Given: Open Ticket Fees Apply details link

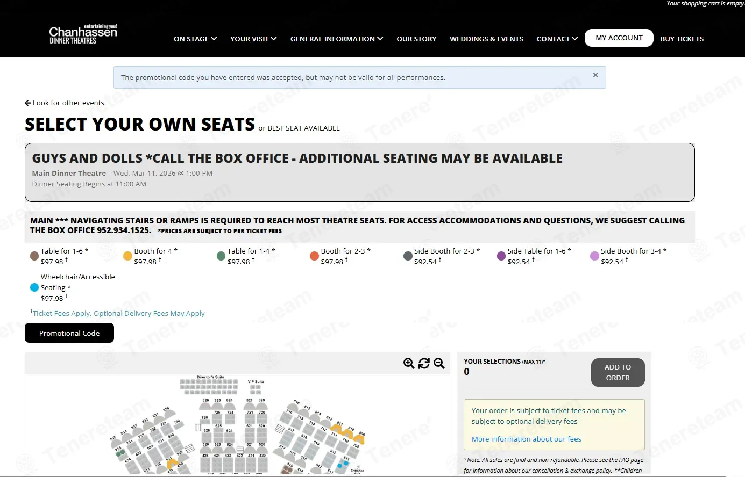Looking at the screenshot, I should coord(118,313).
